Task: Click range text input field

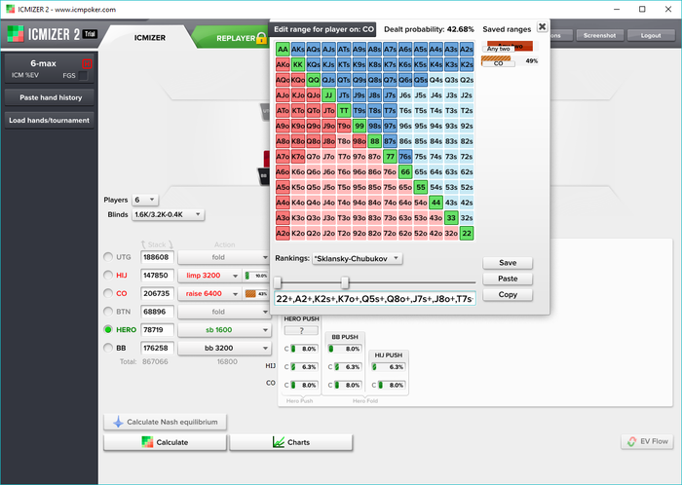Action: pos(375,299)
